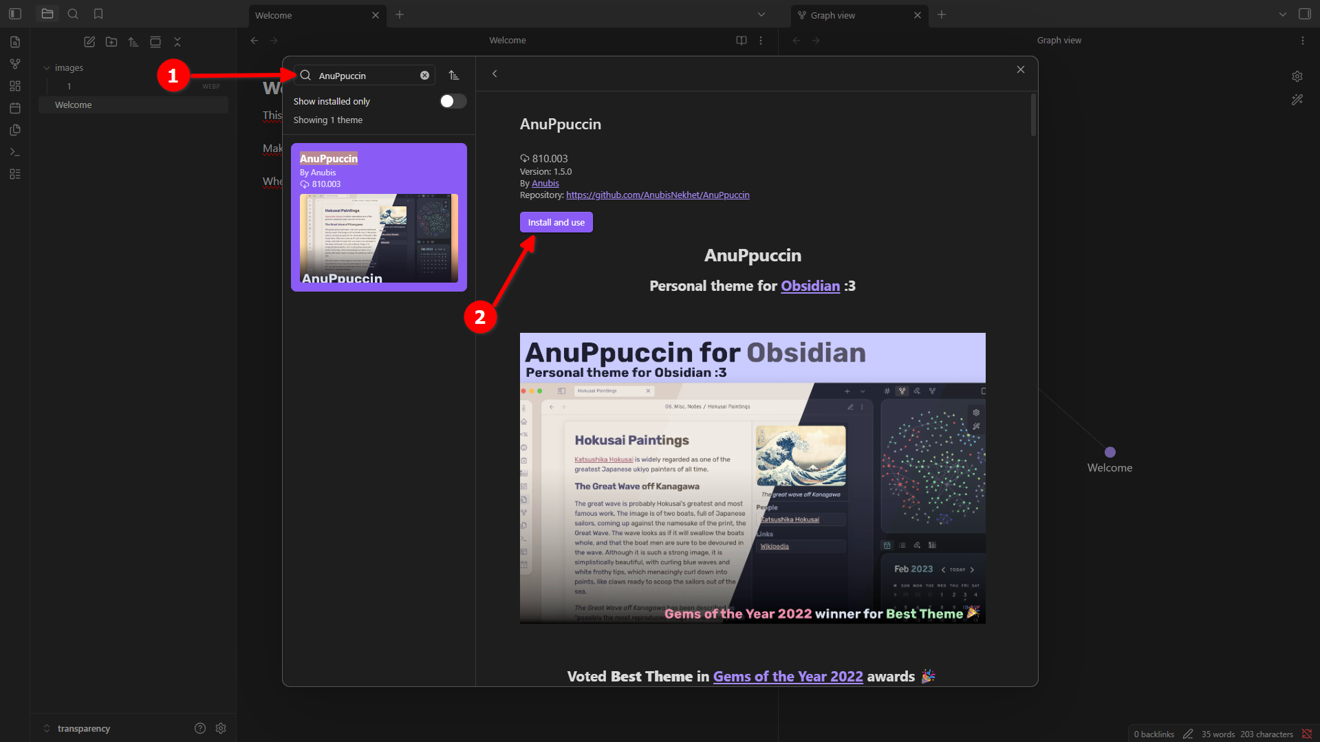
Task: Collapse the images folder
Action: (x=47, y=68)
